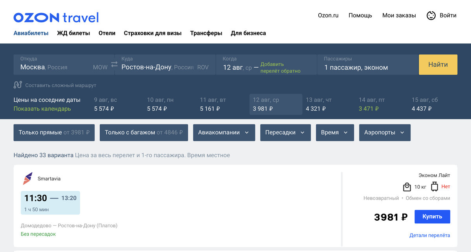Select the Авиабилеты tab
Image resolution: width=471 pixels, height=252 pixels.
[x=31, y=33]
